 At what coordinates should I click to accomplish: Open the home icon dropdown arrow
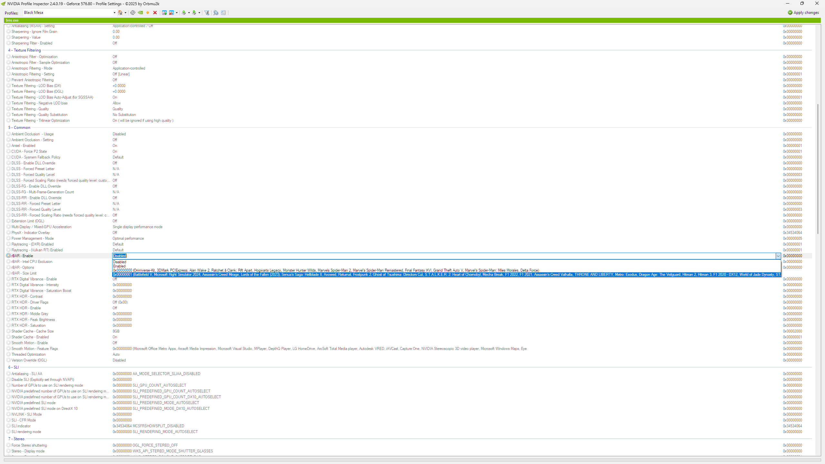(x=125, y=13)
